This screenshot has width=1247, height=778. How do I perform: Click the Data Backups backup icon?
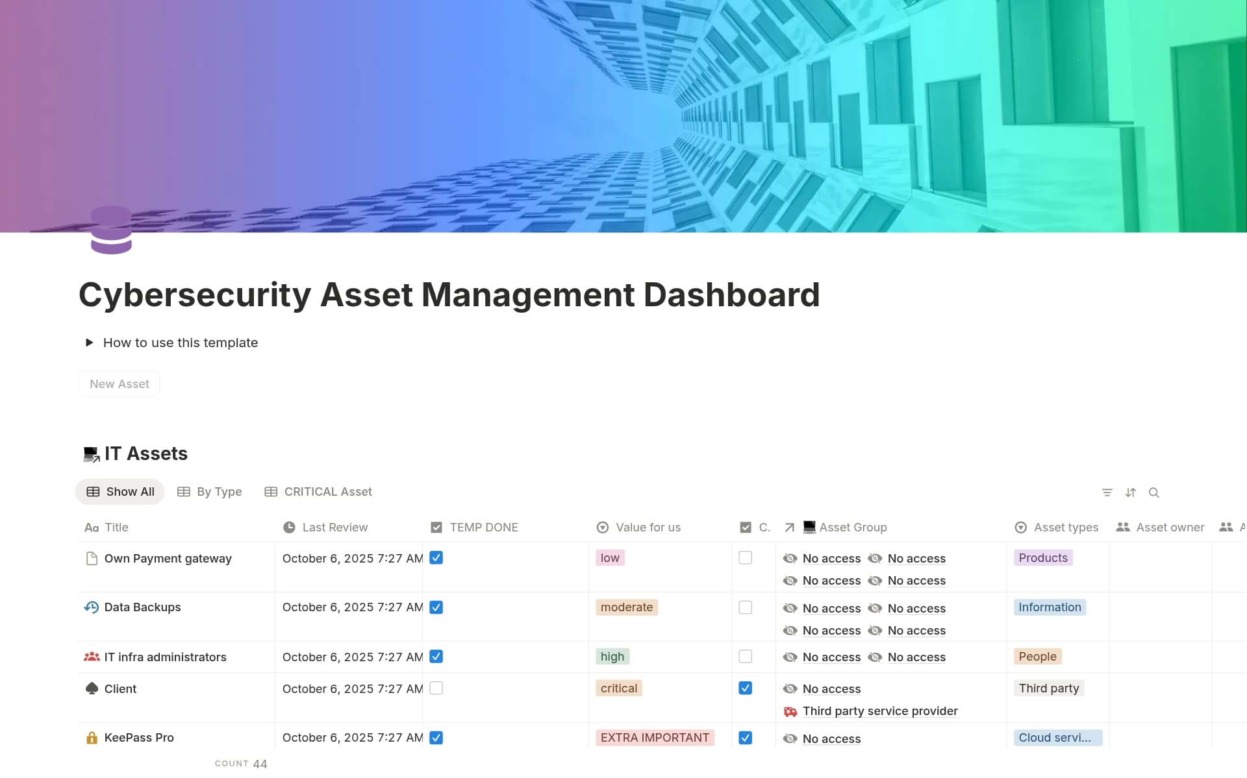[92, 607]
